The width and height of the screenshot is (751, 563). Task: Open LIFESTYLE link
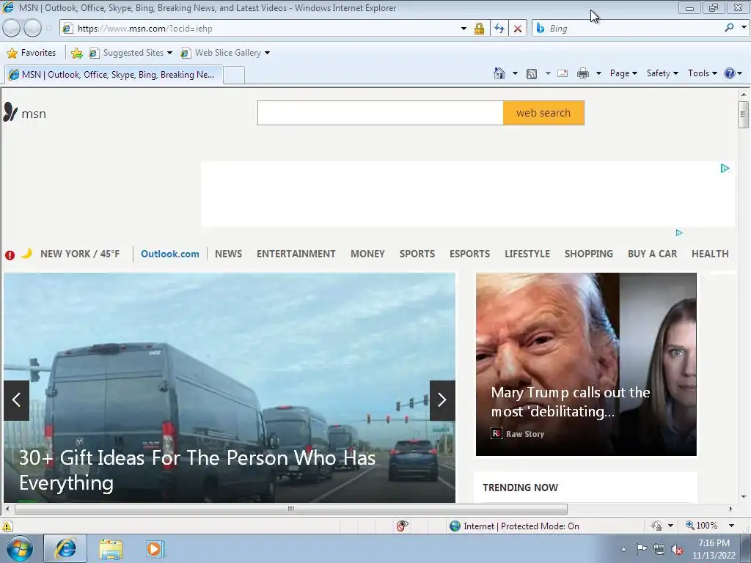click(x=527, y=254)
